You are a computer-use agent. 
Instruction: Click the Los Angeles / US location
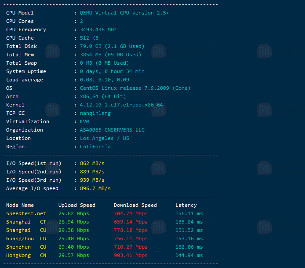click(104, 138)
